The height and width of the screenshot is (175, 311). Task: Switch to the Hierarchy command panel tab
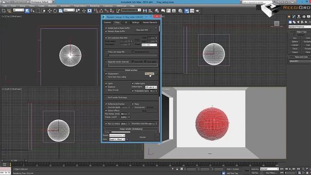click(299, 17)
